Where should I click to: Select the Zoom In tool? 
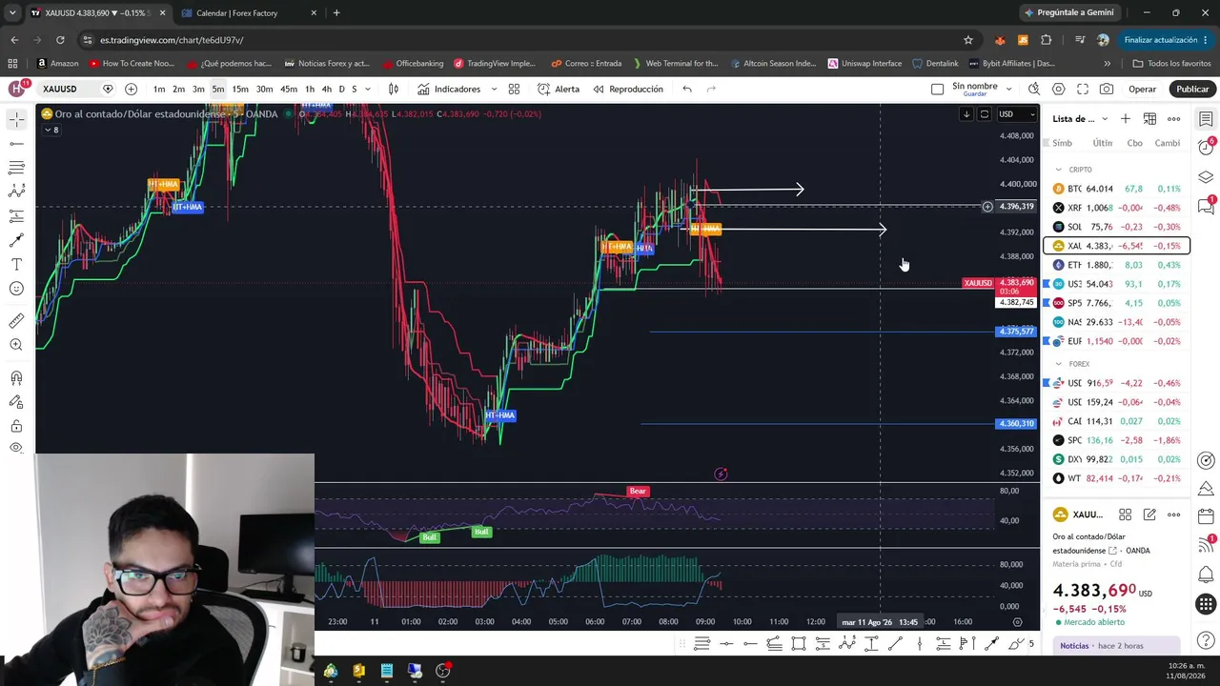(16, 345)
